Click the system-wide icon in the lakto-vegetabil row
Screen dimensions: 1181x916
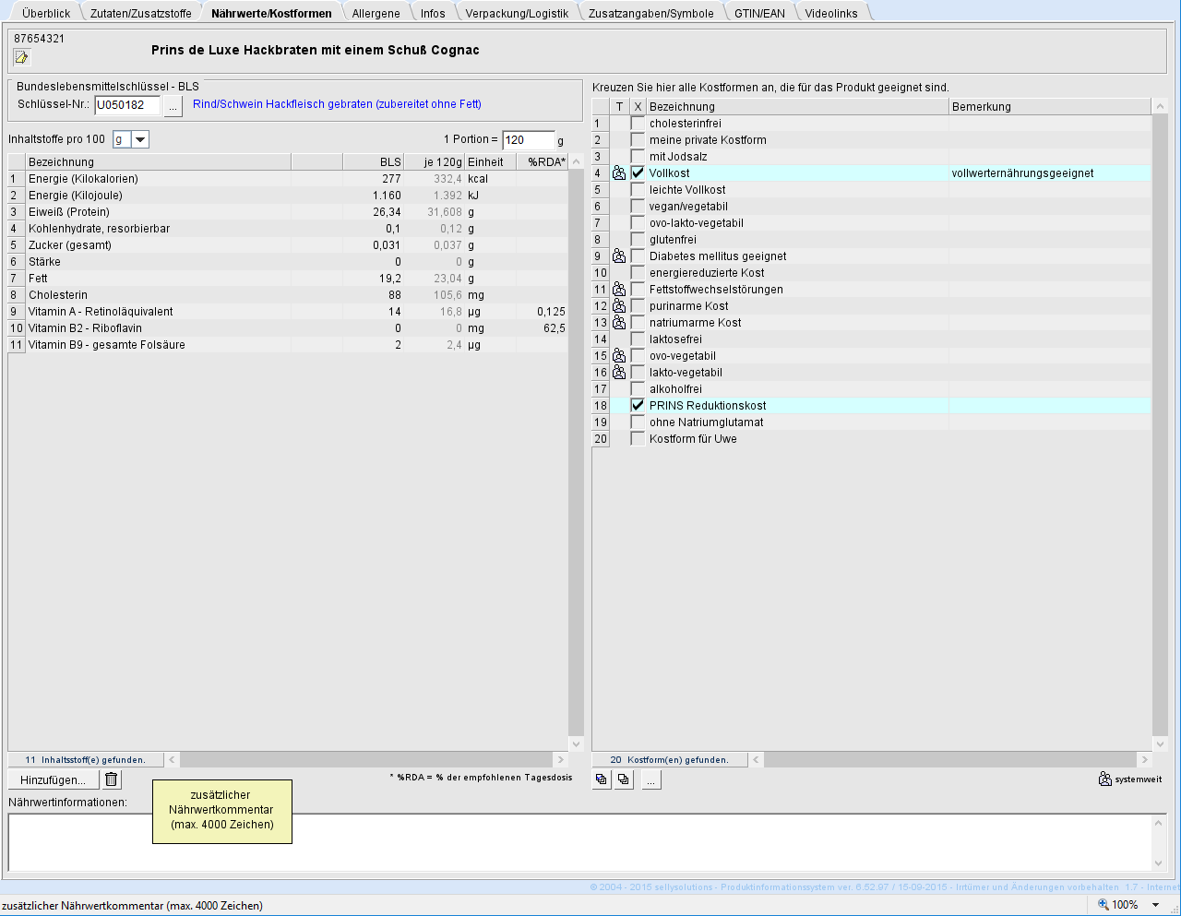coord(619,373)
